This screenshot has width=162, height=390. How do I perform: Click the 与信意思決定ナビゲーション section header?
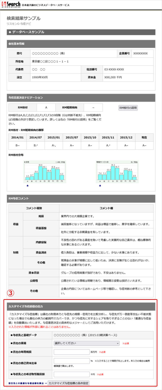(81, 97)
